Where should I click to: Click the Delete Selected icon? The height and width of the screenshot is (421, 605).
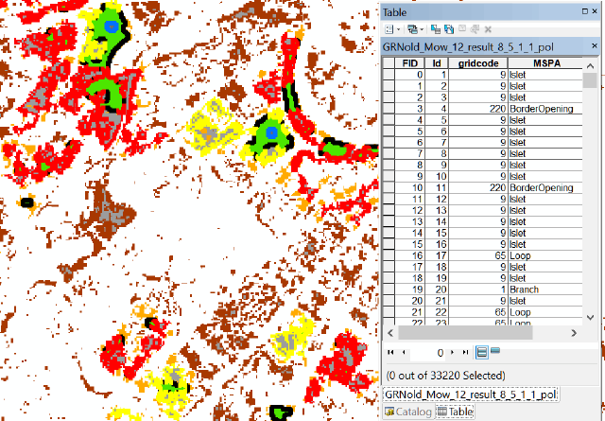point(488,29)
